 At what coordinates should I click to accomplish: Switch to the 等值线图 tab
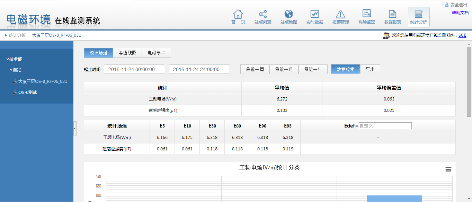(x=127, y=53)
